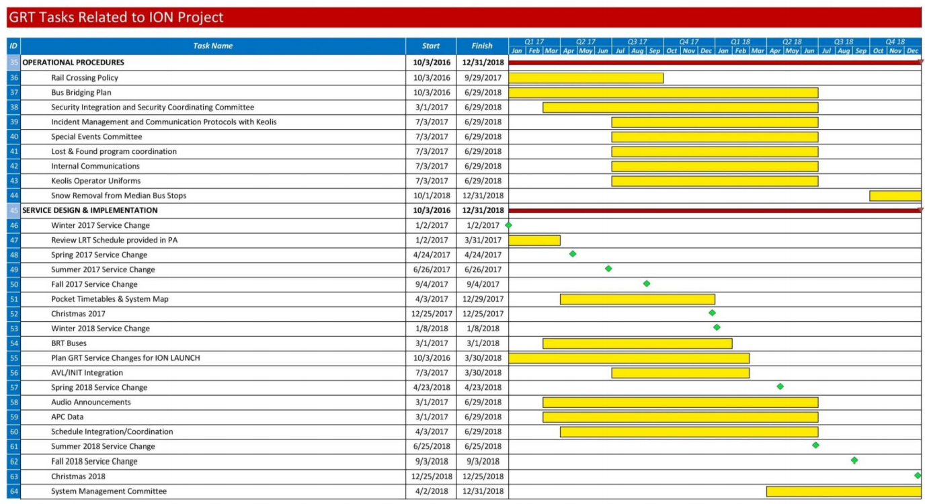Click the Rail Crossing Policy yellow Gantt bar
The width and height of the screenshot is (925, 504).
click(586, 78)
